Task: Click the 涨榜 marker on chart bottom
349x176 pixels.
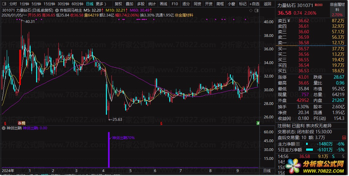Action: point(22,123)
